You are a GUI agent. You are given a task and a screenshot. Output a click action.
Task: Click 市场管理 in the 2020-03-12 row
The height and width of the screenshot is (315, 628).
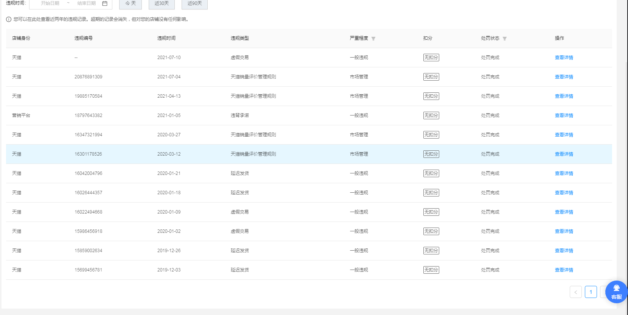(x=359, y=154)
